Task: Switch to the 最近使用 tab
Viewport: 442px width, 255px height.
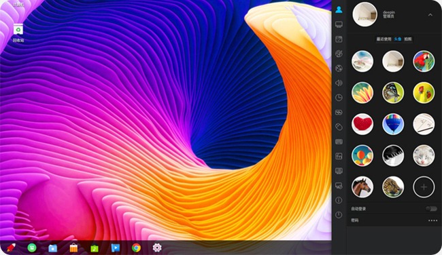Action: (x=384, y=39)
